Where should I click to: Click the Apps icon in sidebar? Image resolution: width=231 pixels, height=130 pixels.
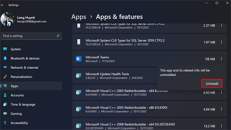5,86
